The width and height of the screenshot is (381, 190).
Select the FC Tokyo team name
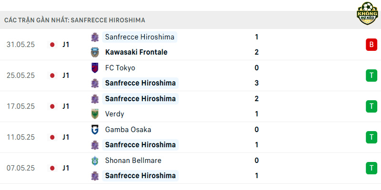(x=120, y=68)
